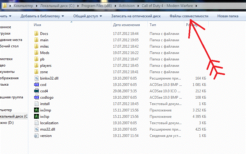Open the Docs folder icon
Image resolution: width=246 pixels, height=154 pixels.
[x=36, y=33]
